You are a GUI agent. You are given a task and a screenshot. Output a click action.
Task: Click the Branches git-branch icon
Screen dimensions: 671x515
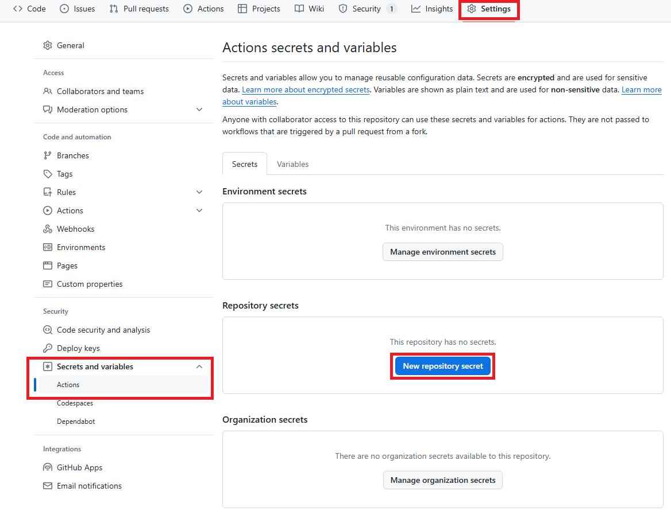pos(48,155)
